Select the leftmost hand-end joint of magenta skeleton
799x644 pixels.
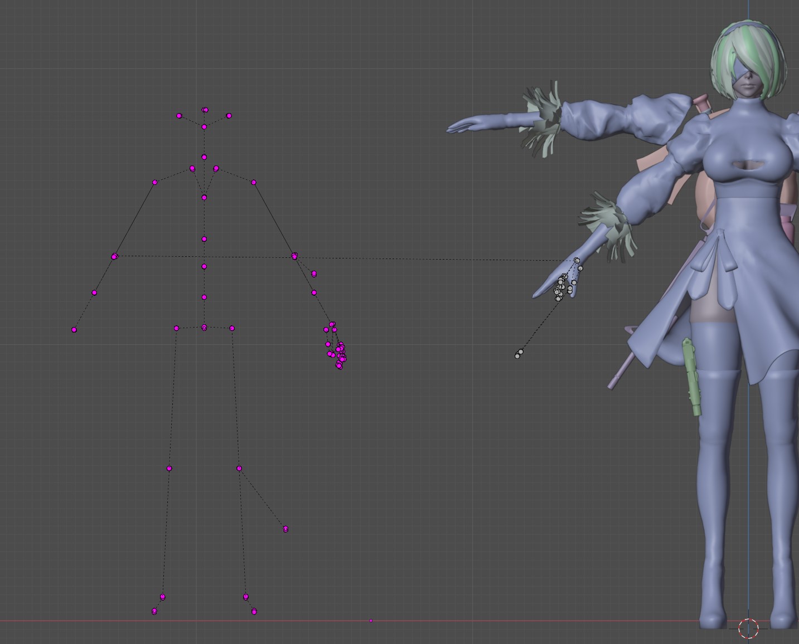pyautogui.click(x=74, y=330)
